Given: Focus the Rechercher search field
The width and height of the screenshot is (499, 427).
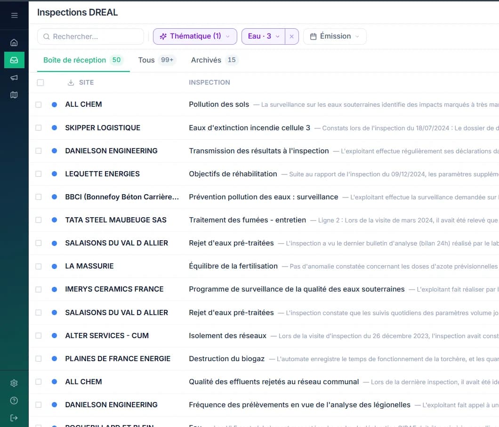Looking at the screenshot, I should pyautogui.click(x=90, y=37).
